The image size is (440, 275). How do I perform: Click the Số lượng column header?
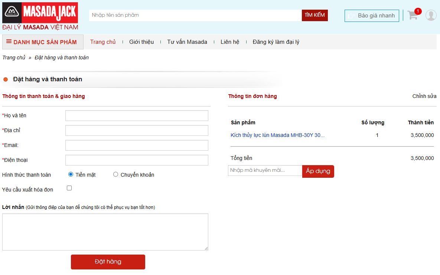tap(373, 122)
